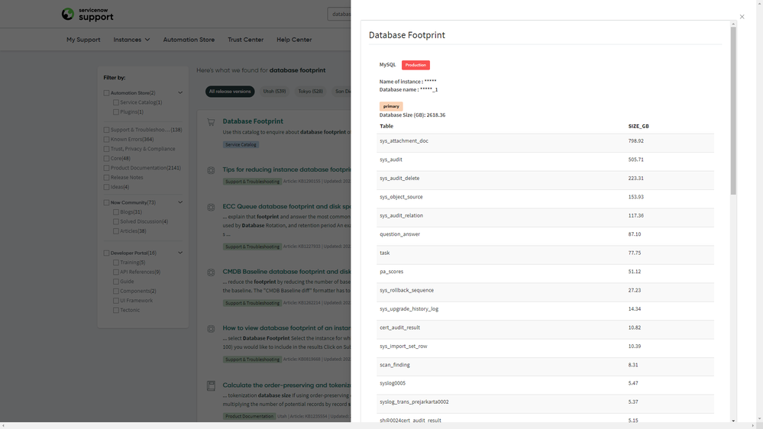763x429 pixels.
Task: Click the cert_audit_result table name
Action: point(399,327)
